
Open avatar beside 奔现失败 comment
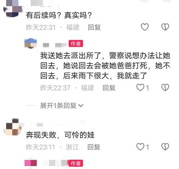(13, 127)
